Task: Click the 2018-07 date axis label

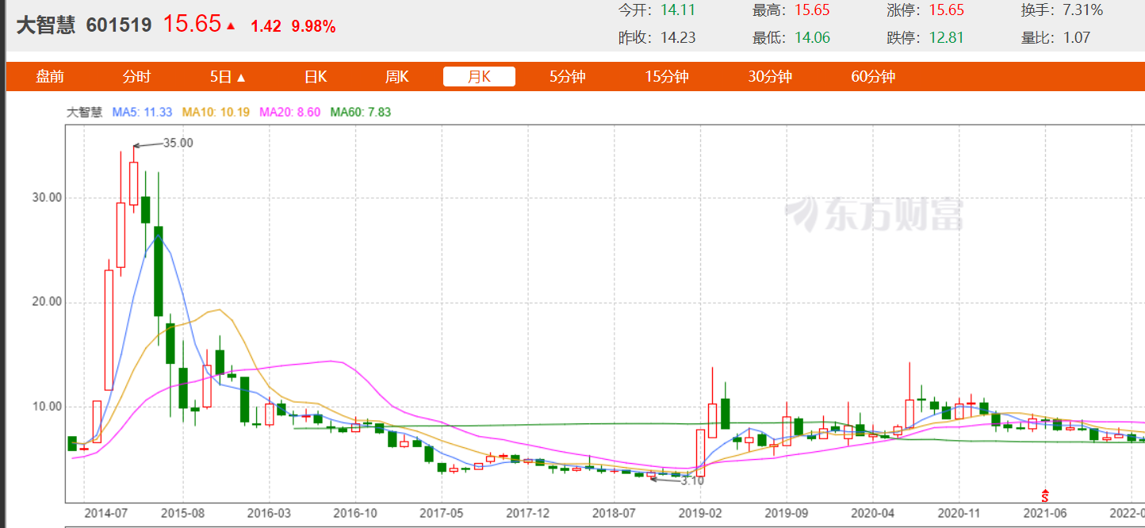Action: [615, 514]
